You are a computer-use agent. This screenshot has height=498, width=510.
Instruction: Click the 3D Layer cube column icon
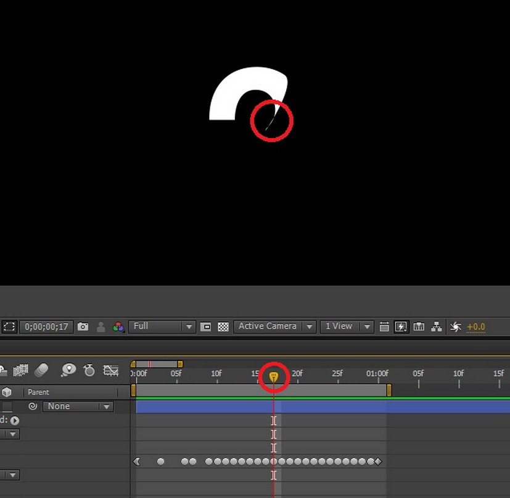[x=7, y=392]
